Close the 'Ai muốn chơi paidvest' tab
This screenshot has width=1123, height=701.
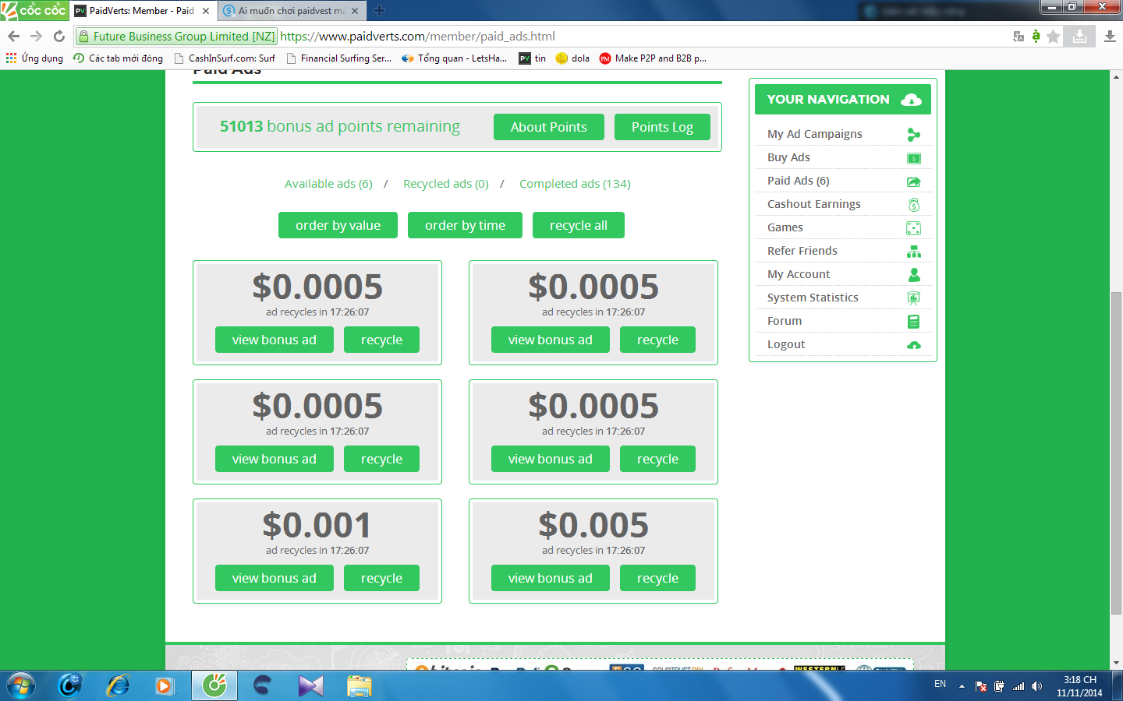(x=355, y=11)
